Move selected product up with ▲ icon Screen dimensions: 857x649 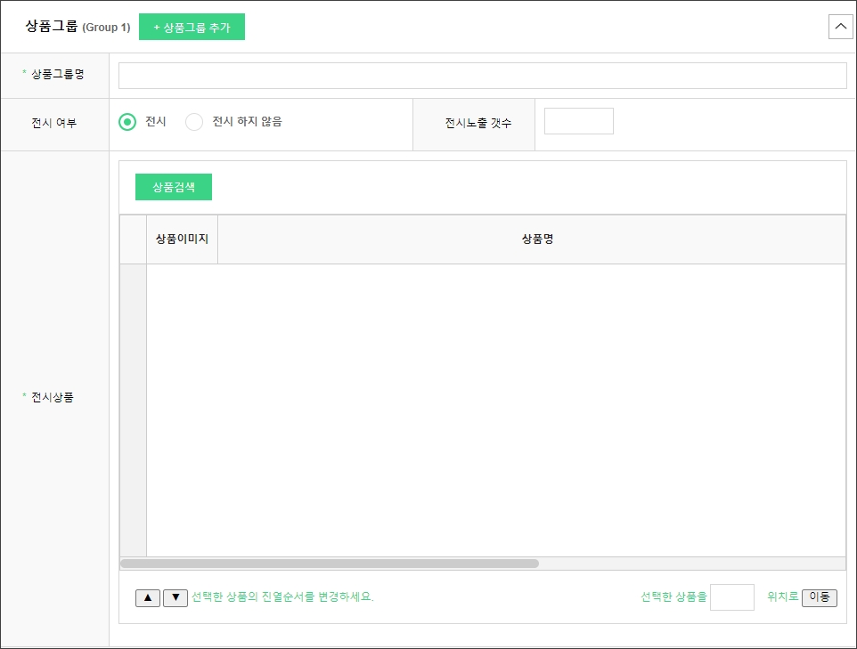[x=148, y=597]
